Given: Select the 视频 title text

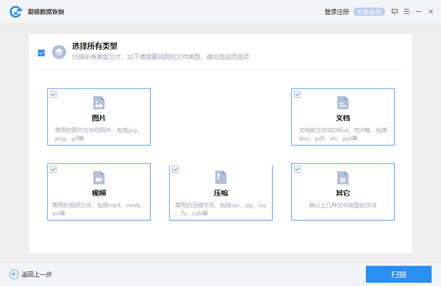Looking at the screenshot, I should coord(98,193).
